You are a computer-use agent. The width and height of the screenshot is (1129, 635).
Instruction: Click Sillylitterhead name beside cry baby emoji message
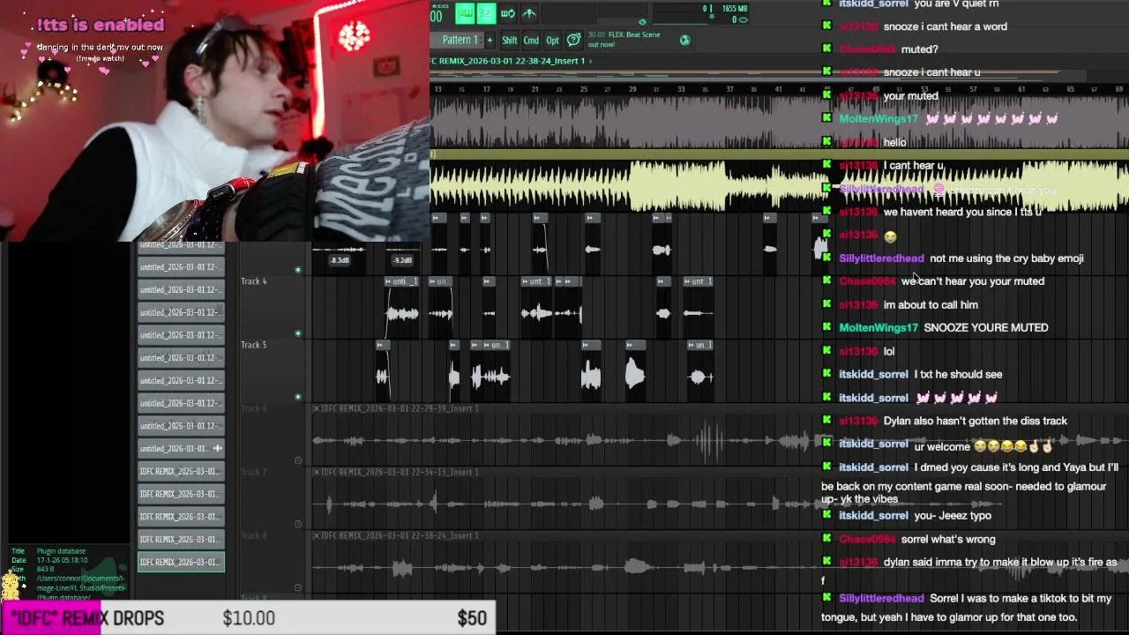pyautogui.click(x=881, y=258)
